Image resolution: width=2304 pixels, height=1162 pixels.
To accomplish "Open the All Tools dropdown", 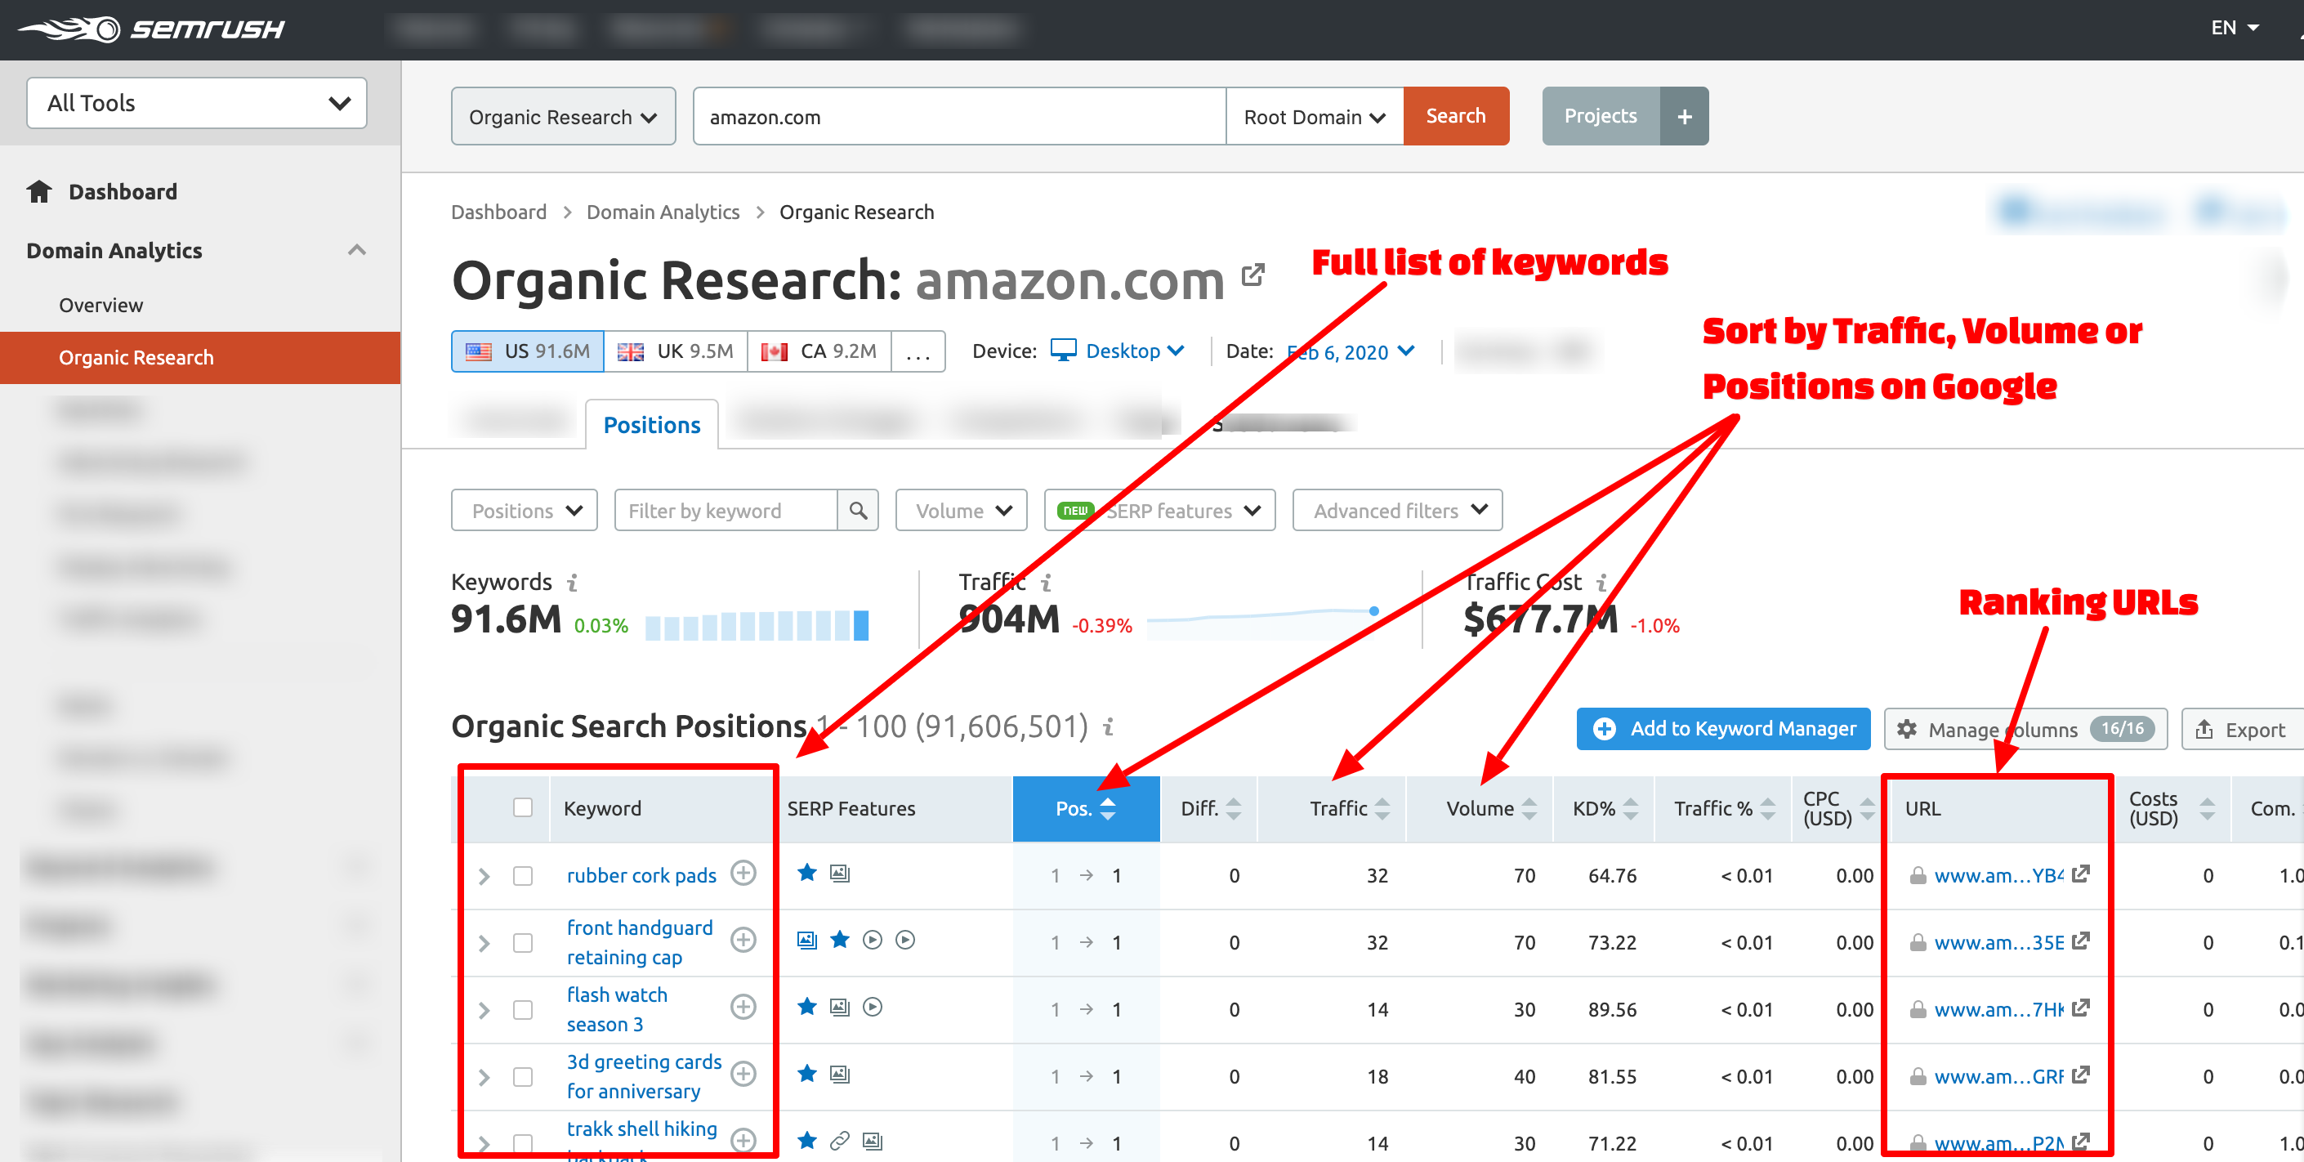I will click(x=197, y=103).
